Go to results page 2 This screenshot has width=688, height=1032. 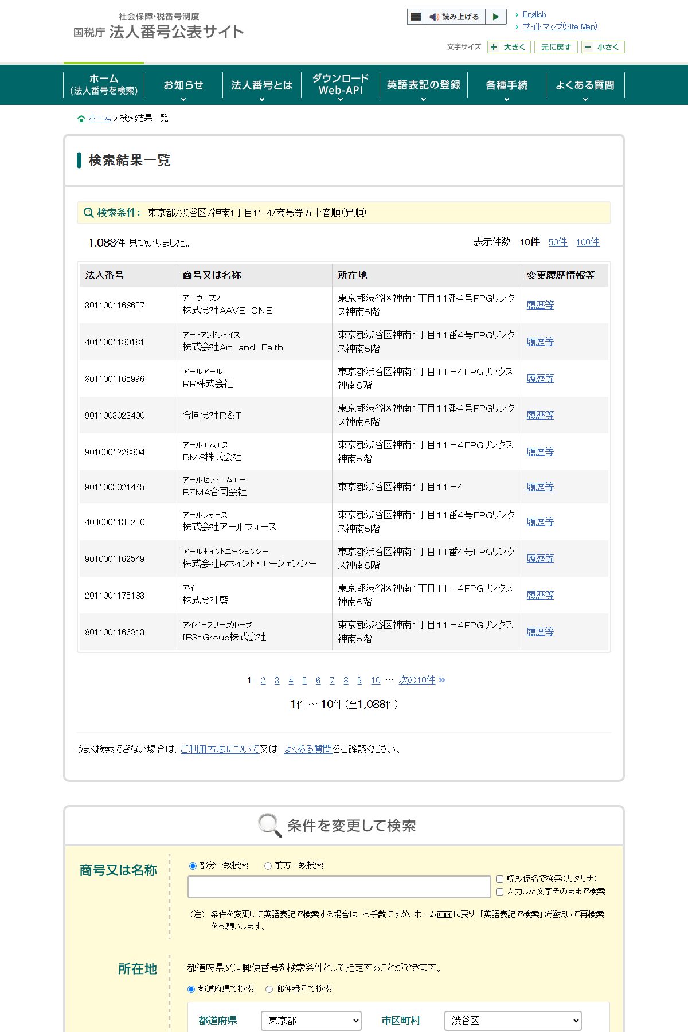point(263,681)
